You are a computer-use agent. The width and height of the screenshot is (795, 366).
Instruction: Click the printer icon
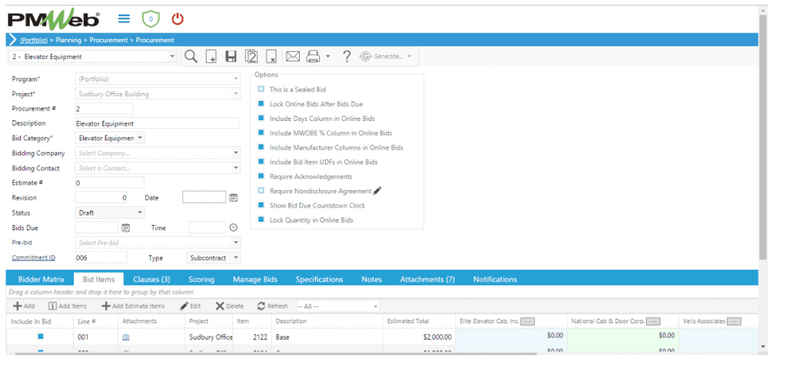click(313, 57)
